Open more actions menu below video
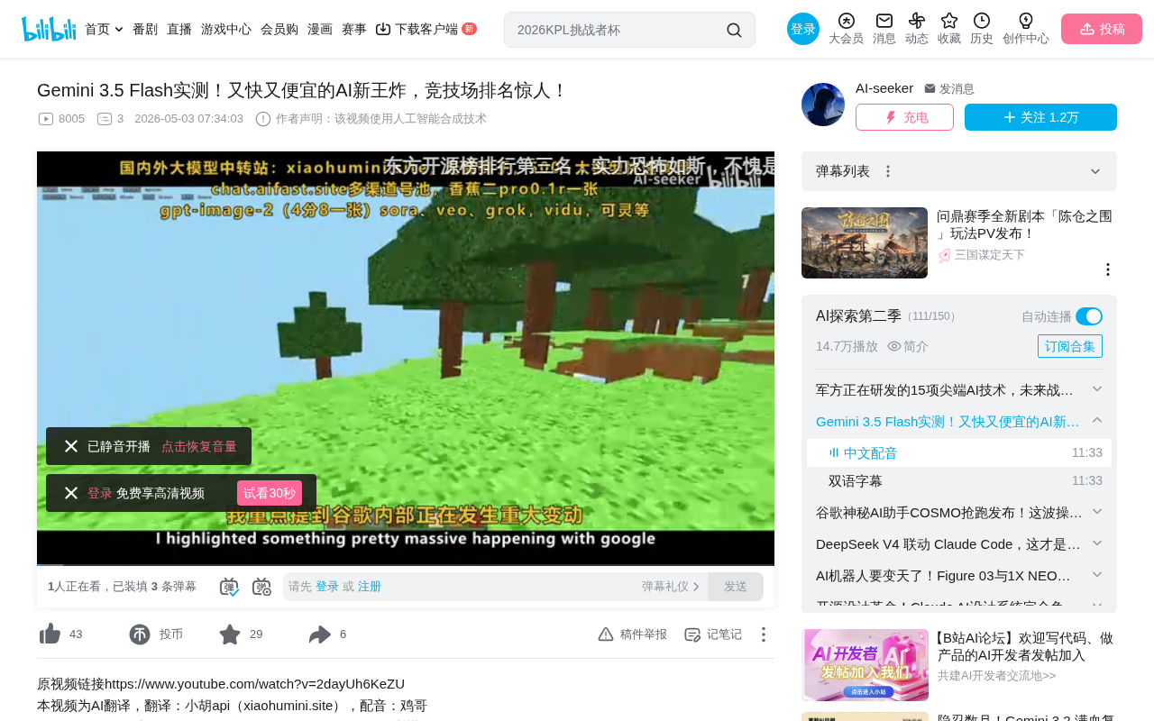The image size is (1154, 721). click(x=763, y=634)
